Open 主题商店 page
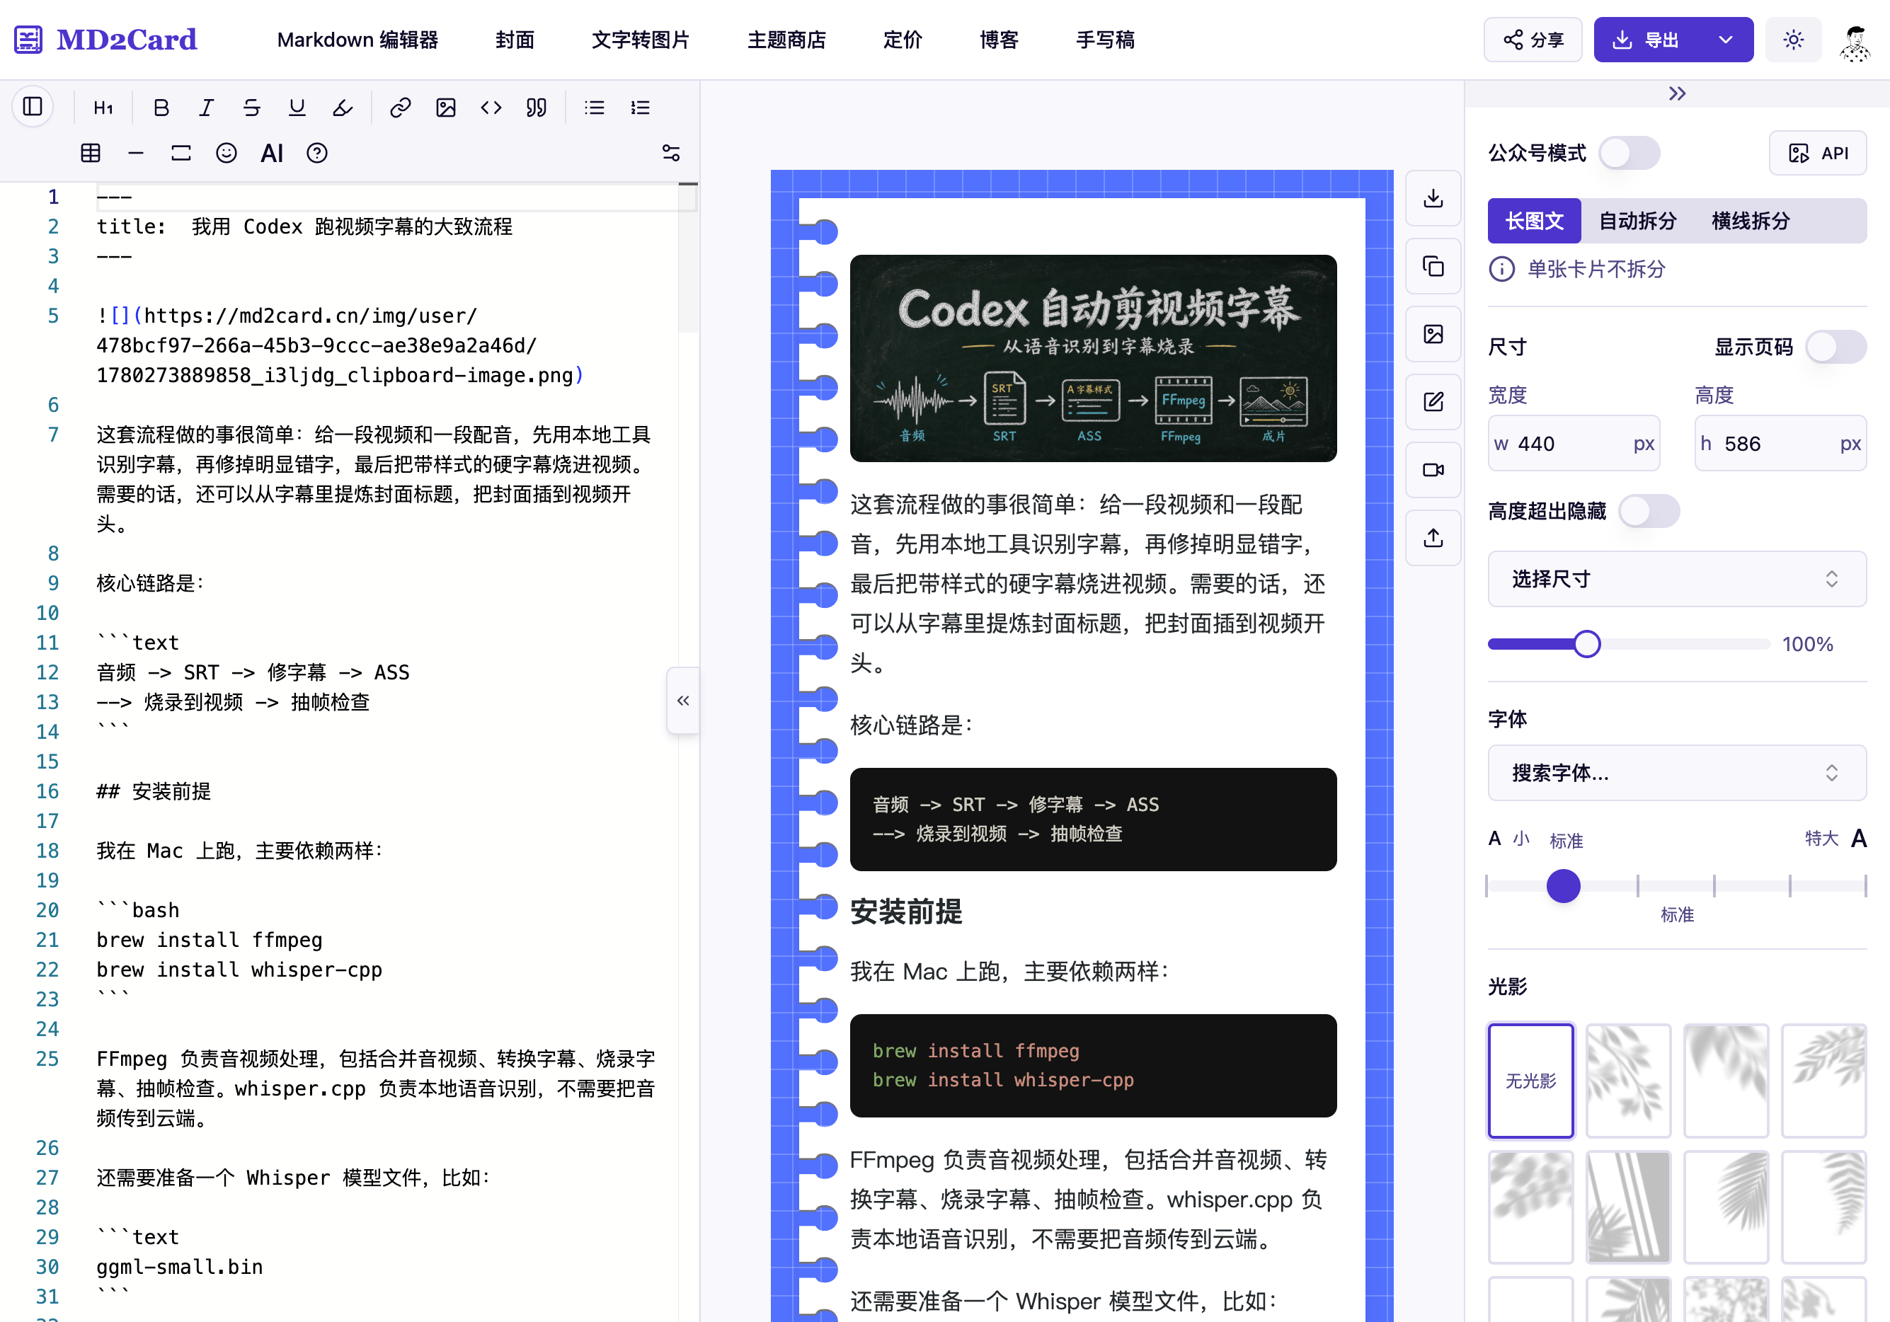 point(786,40)
